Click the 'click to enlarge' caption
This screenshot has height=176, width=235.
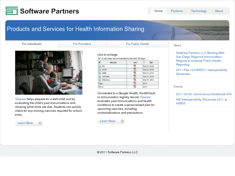coord(107,55)
